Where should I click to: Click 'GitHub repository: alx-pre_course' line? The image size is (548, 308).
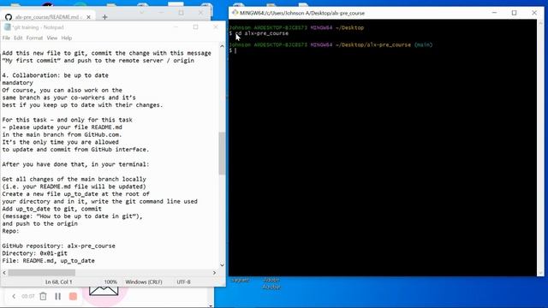[x=59, y=246]
